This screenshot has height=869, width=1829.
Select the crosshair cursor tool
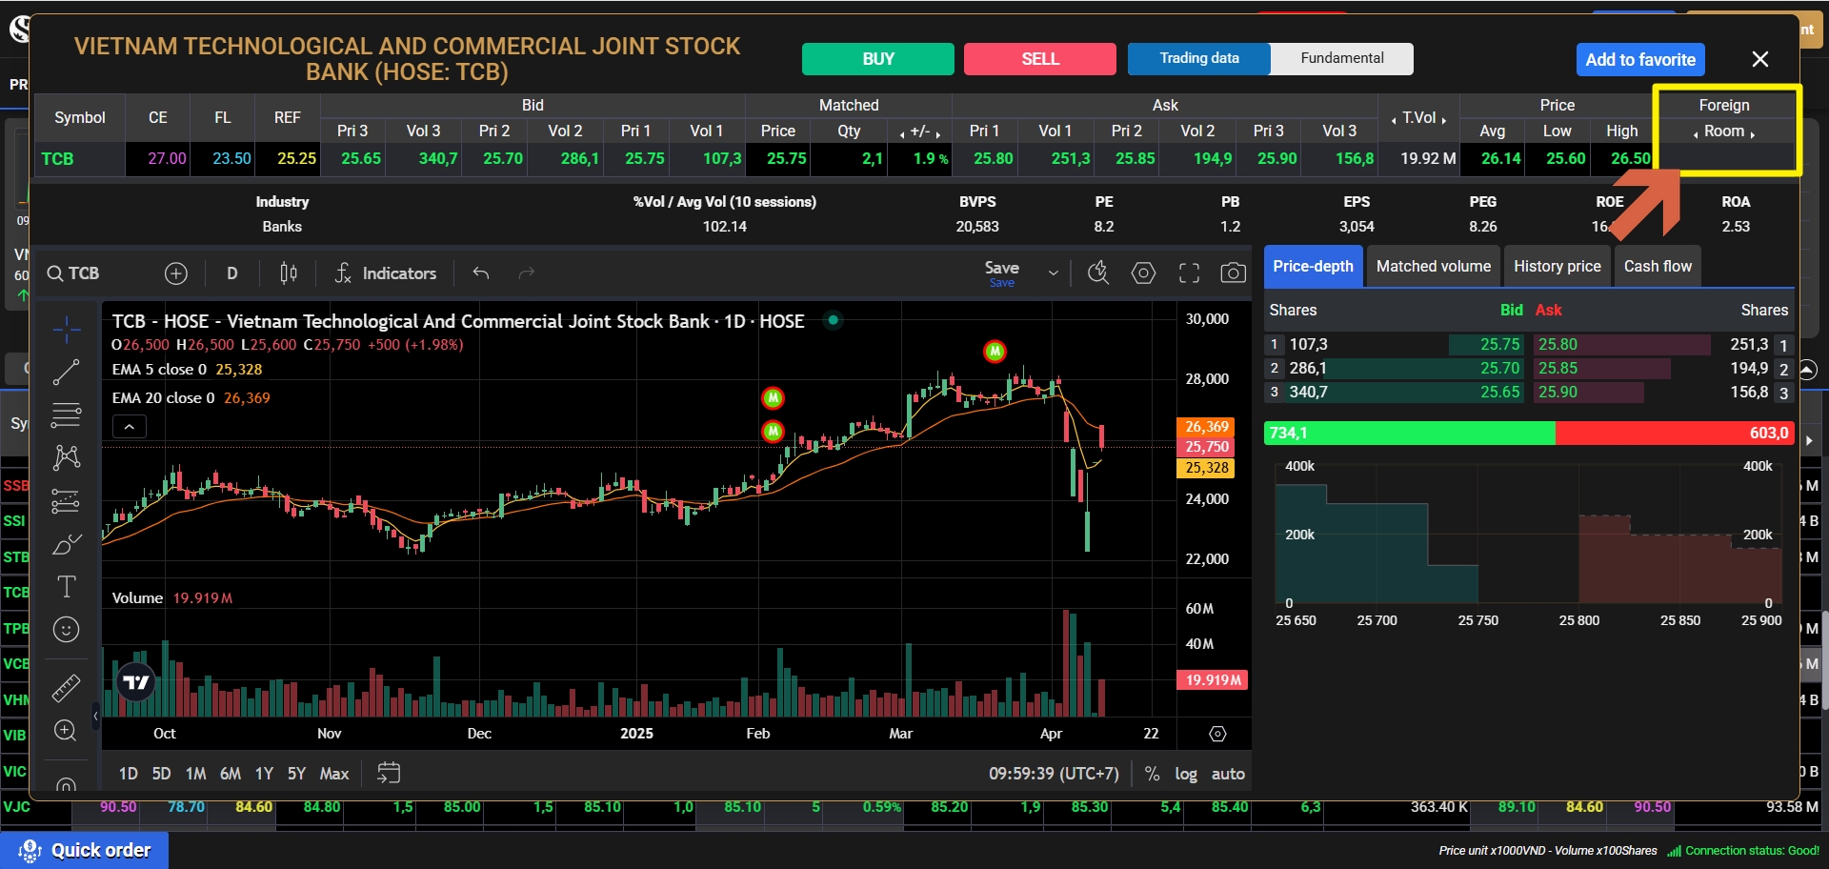[66, 330]
